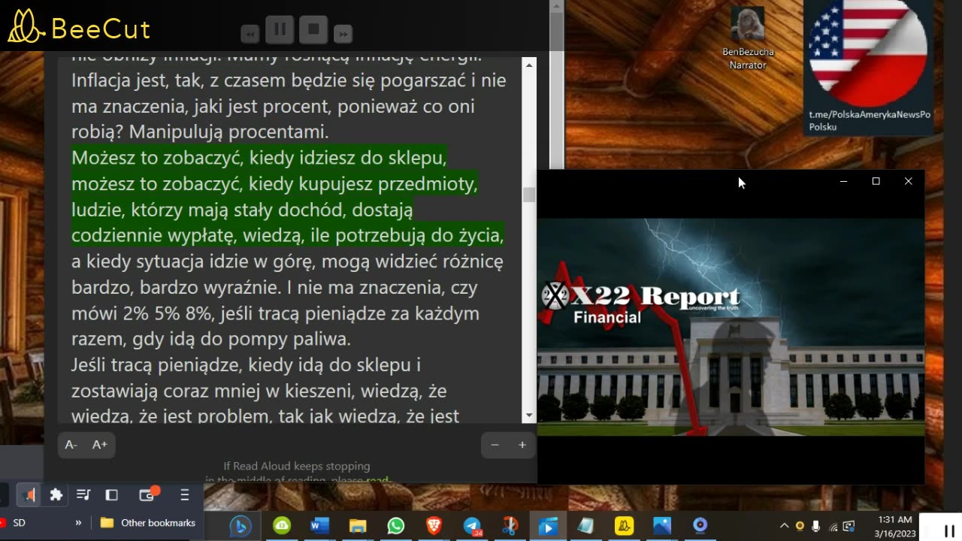The image size is (962, 541).
Task: Show hidden system tray icons
Action: point(784,526)
